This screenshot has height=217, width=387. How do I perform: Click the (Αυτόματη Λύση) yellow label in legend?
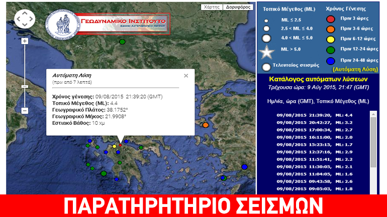355,70
